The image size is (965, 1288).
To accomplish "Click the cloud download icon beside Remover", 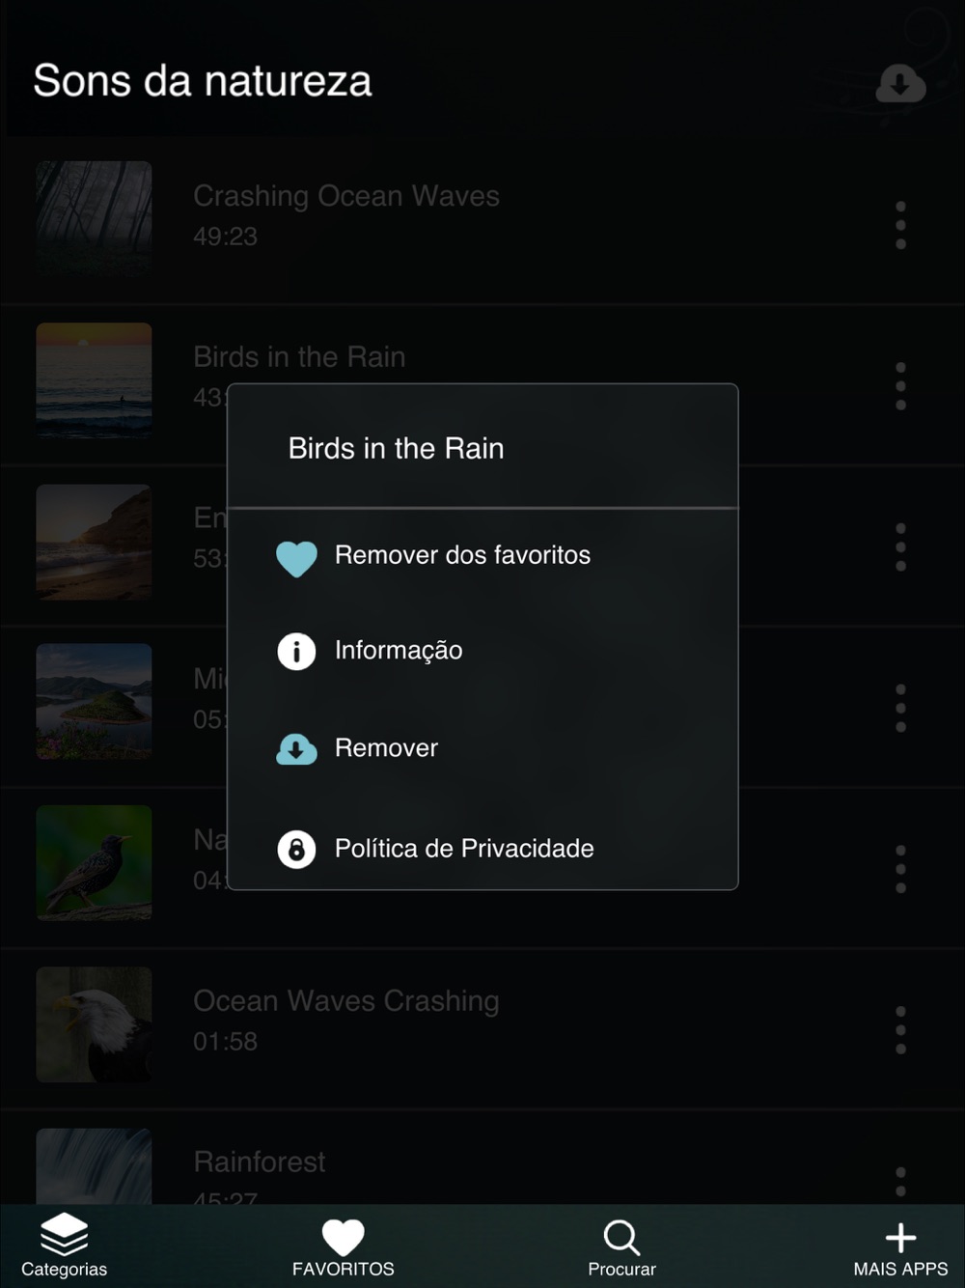I will [296, 749].
